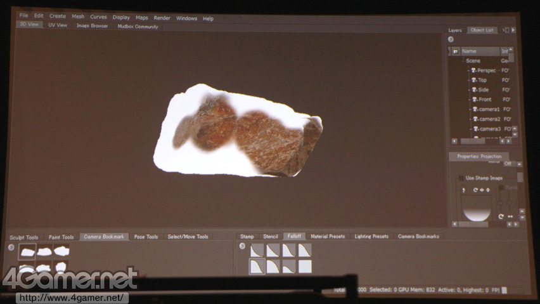Switch to the Layers tab
This screenshot has height=304, width=540.
(454, 30)
